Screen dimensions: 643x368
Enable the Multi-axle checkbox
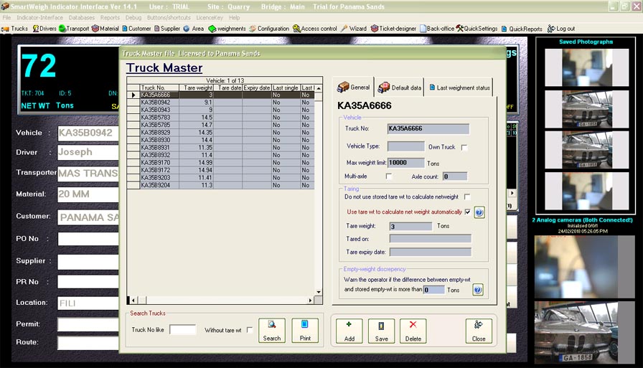389,176
